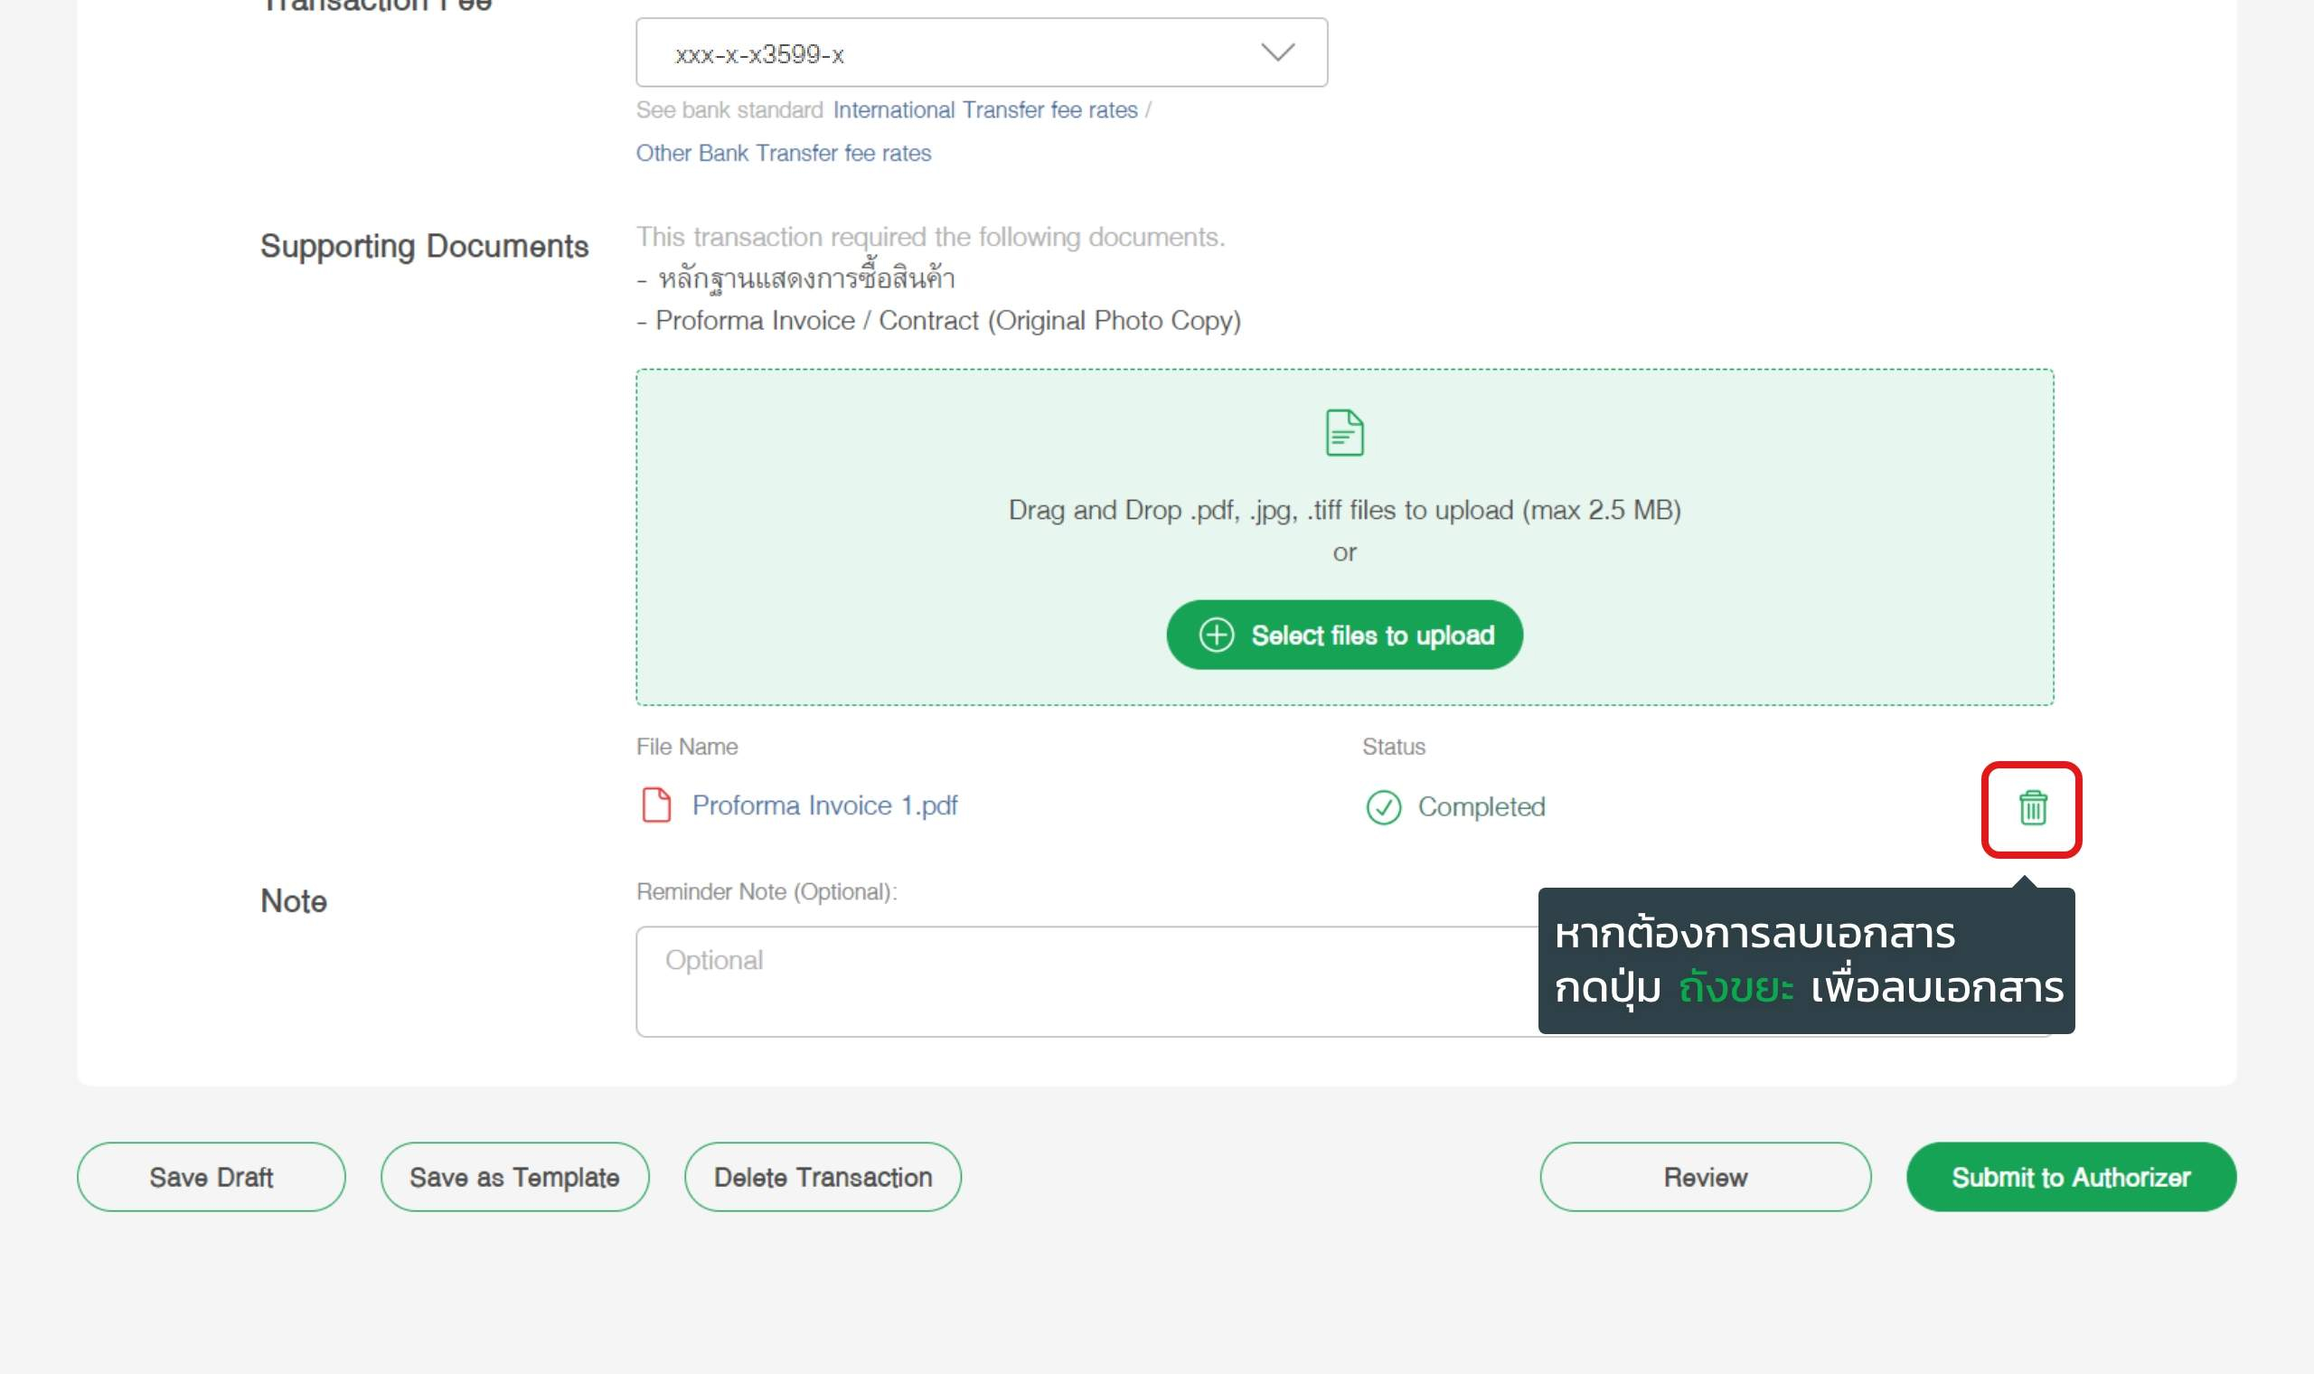Click Delete Transaction button
2314x1374 pixels.
point(823,1177)
